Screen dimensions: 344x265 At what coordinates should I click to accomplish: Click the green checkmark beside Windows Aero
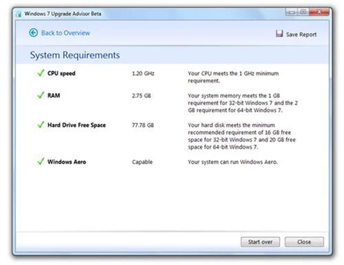41,161
